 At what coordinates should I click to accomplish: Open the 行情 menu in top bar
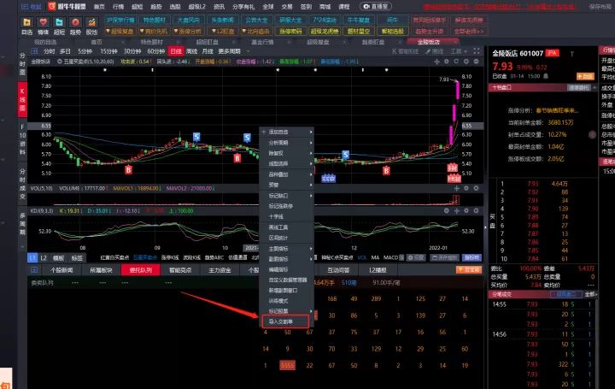(118, 7)
